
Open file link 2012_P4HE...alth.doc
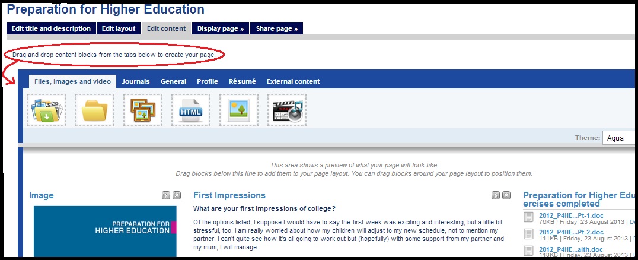[571, 249]
